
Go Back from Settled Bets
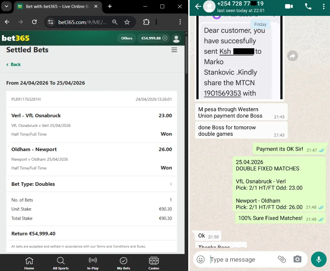coord(13,64)
